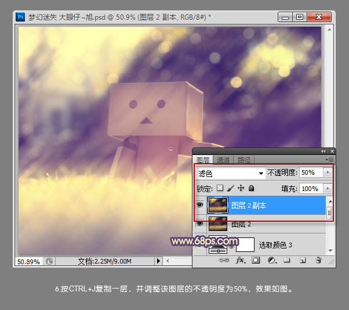
Task: Click the status bar info arrow
Action: tap(159, 262)
